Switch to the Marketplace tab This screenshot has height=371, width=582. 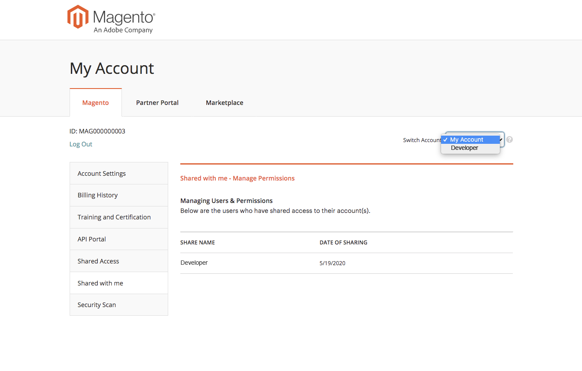[x=224, y=103]
